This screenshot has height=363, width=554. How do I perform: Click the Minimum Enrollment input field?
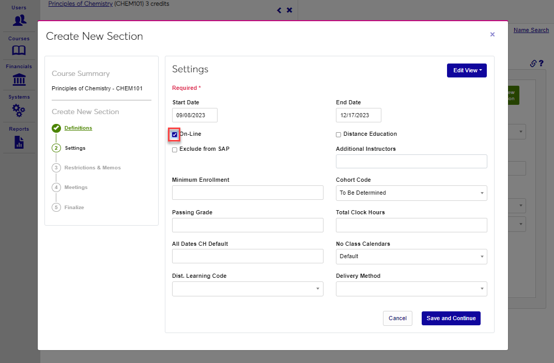pyautogui.click(x=248, y=193)
